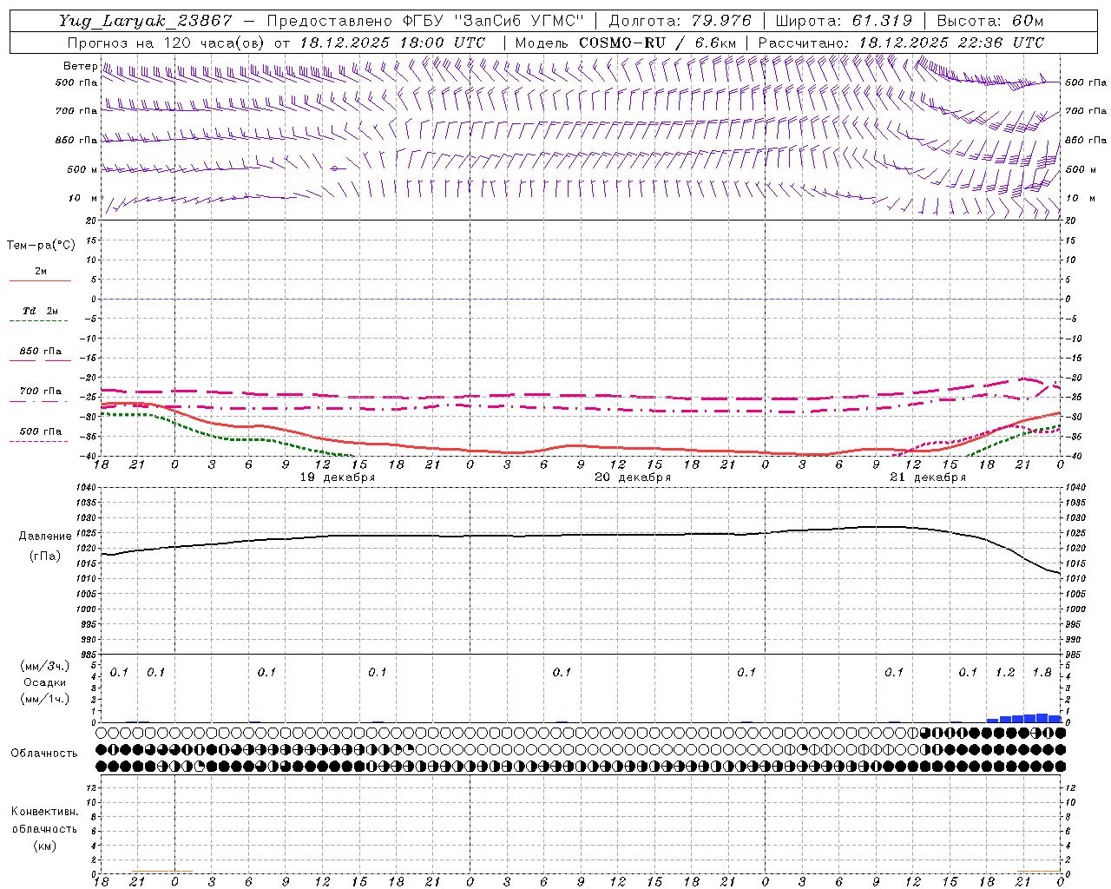Click the (мм/1ч.) precipitation unit label
Viewport: 1111px width, 889px height.
[x=45, y=699]
